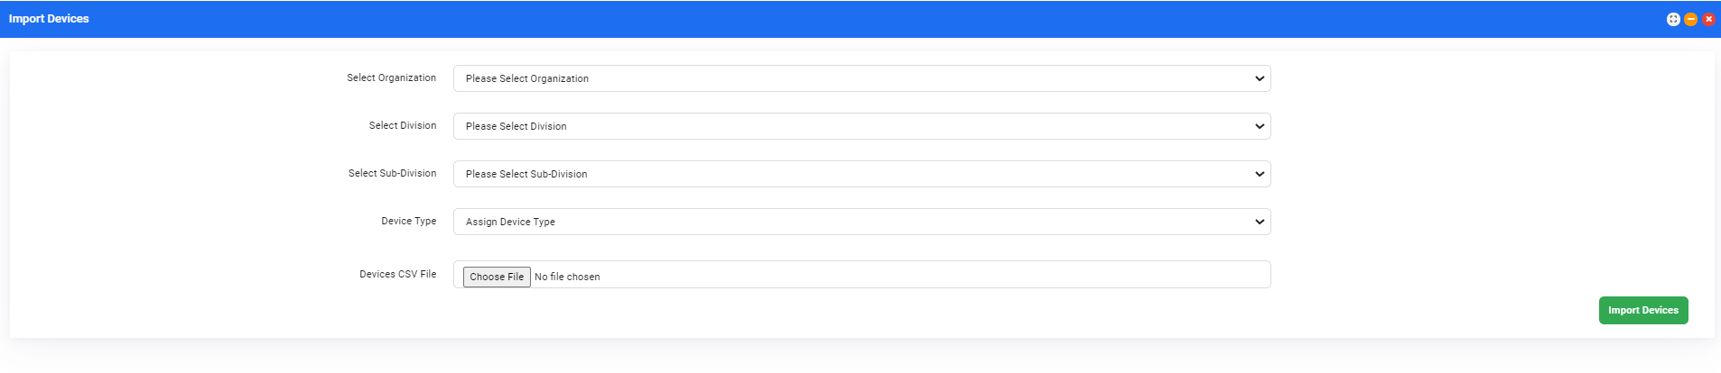
Task: Click the Device Type label
Action: click(408, 222)
